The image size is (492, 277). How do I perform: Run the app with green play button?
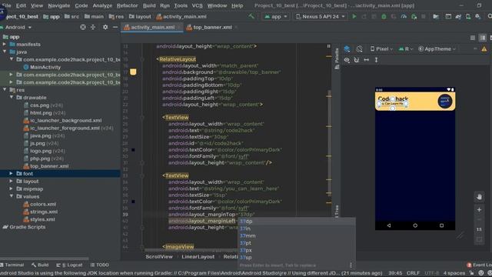point(354,16)
